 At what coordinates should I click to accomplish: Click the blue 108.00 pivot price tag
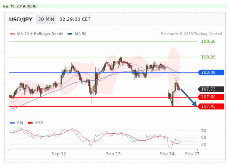211,72
